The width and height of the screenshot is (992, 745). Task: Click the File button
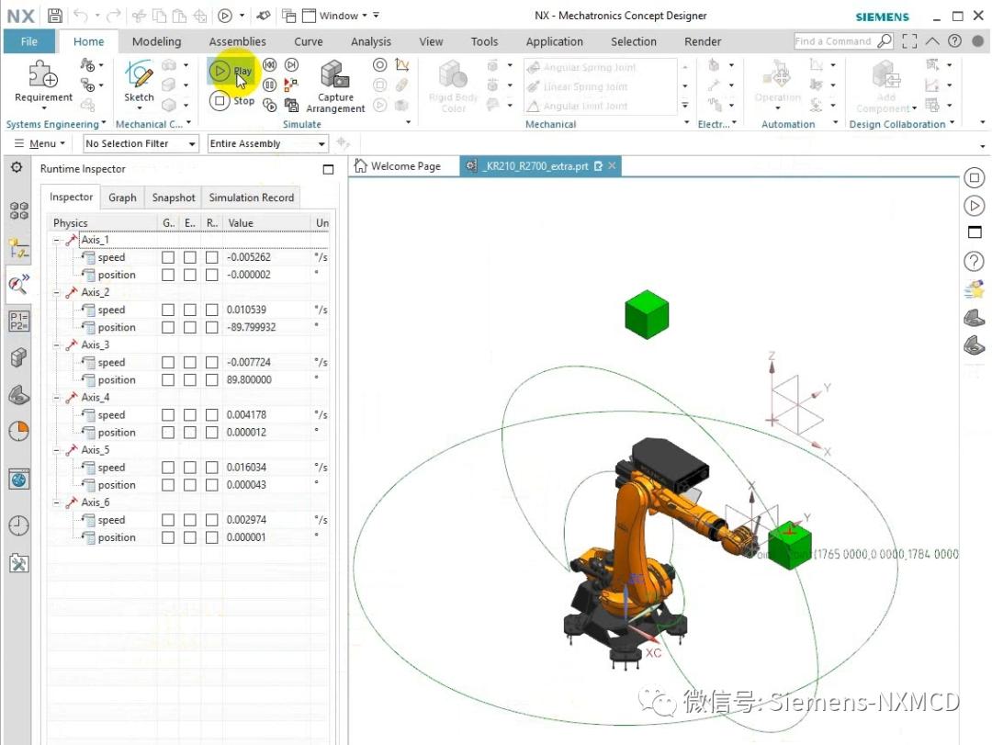click(x=29, y=41)
